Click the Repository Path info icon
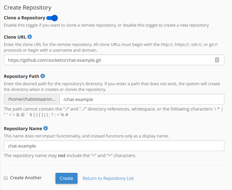 [x=43, y=76]
